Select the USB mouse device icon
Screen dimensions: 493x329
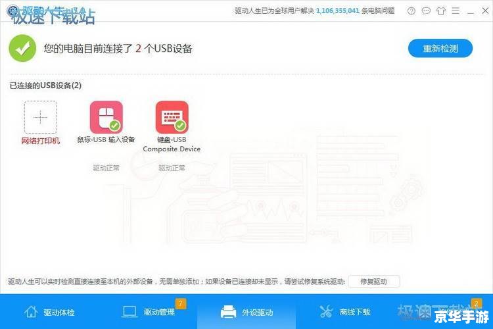106,117
